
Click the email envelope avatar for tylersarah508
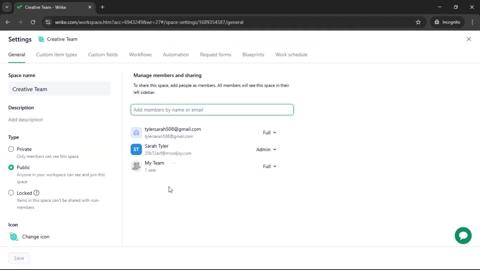(x=136, y=132)
